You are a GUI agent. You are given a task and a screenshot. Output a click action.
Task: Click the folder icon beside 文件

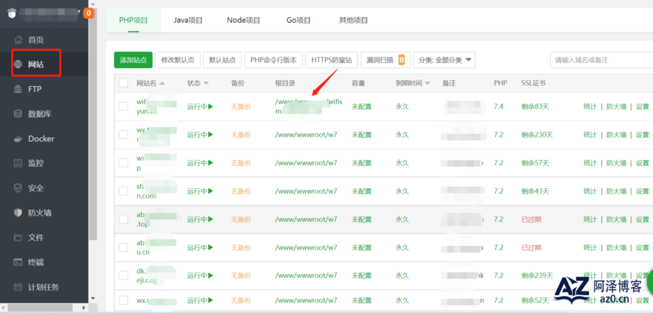click(x=18, y=238)
